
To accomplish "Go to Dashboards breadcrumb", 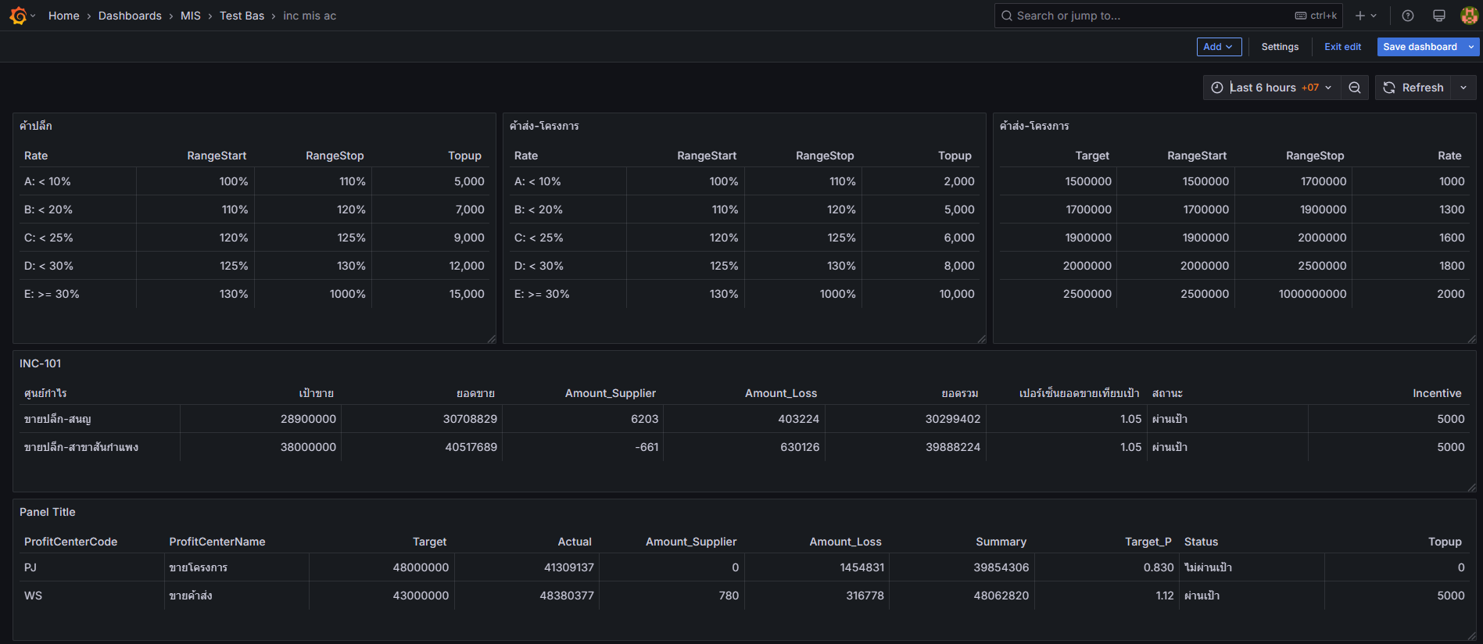I will (130, 16).
